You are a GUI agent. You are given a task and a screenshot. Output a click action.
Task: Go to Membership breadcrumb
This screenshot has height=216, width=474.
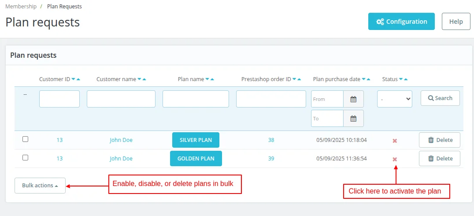[21, 6]
